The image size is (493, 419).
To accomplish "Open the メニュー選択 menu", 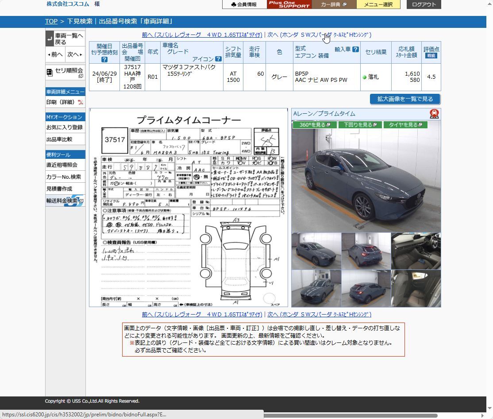I will coord(378,4).
